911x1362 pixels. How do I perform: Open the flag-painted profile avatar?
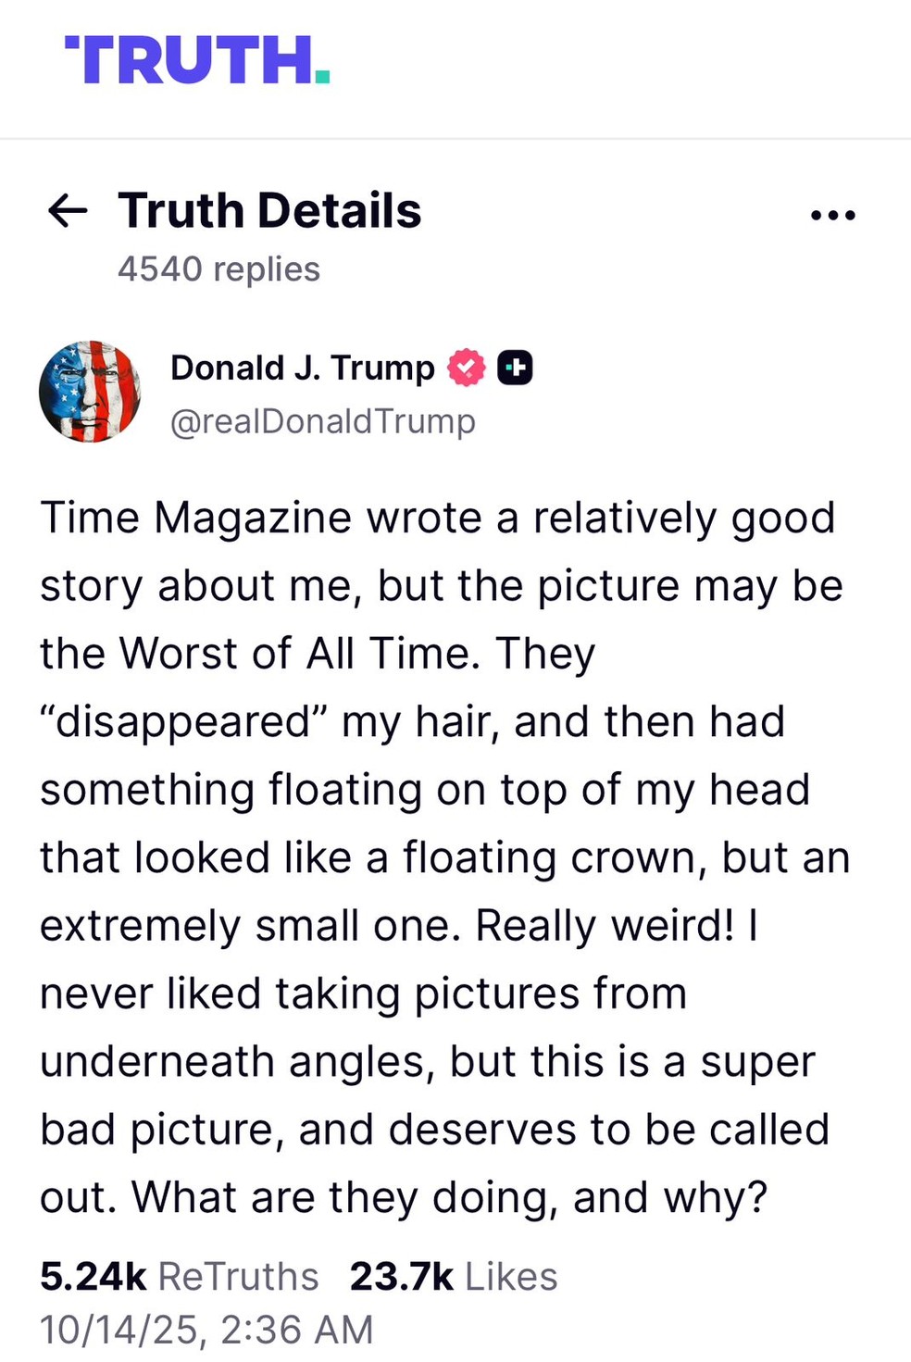(x=90, y=391)
